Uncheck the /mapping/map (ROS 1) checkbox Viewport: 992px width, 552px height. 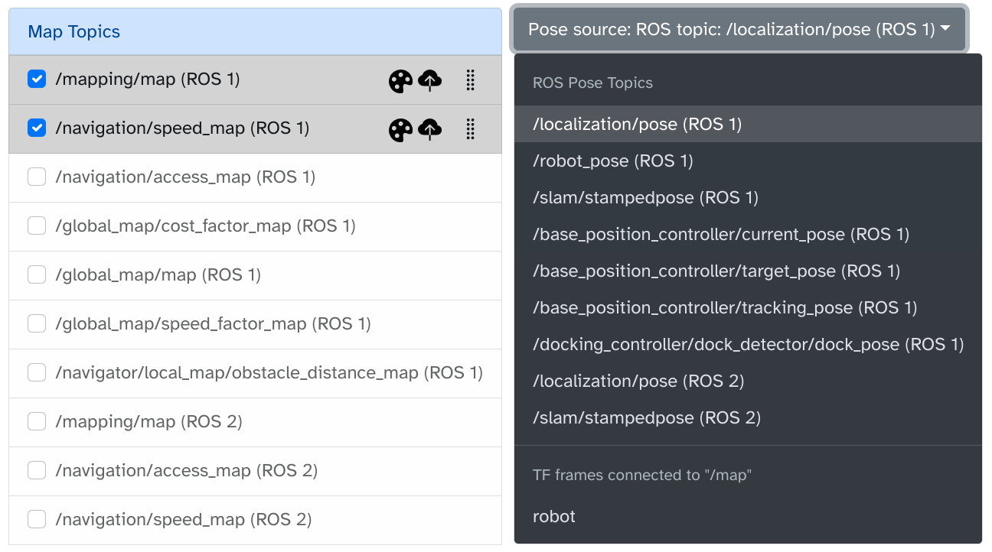(37, 80)
